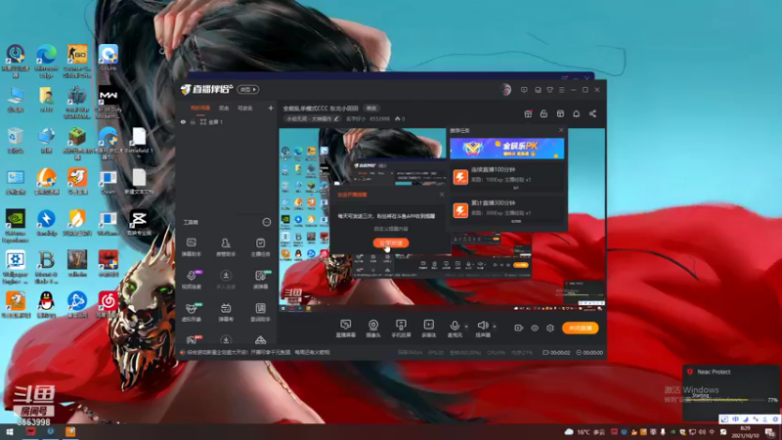Open Microsoft Edge desktop shortcut
Screen dimensions: 782x440
(46, 61)
